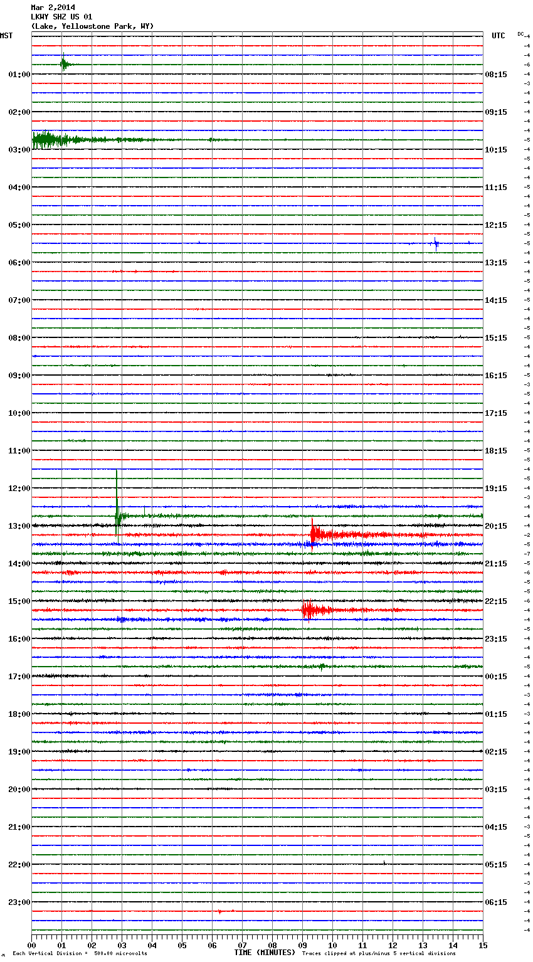
Task: Select the 20:15 UTC time label
Action: (496, 526)
